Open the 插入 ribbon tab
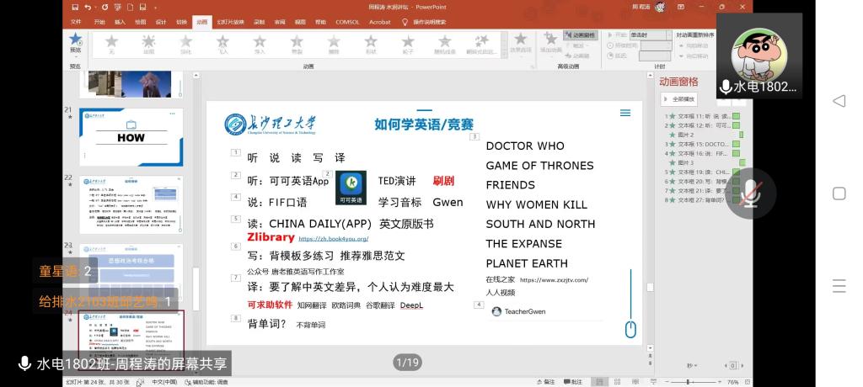The width and height of the screenshot is (863, 387). click(120, 22)
